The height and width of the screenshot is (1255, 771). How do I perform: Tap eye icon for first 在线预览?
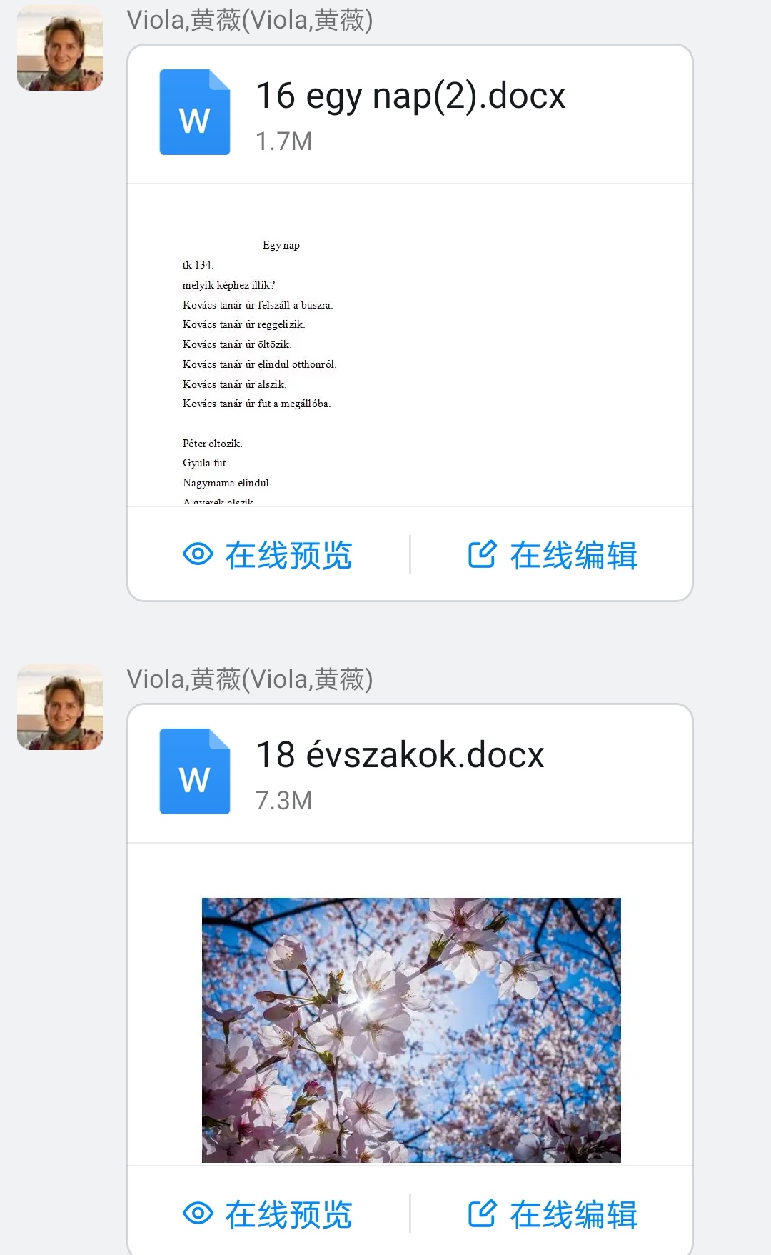click(x=198, y=554)
